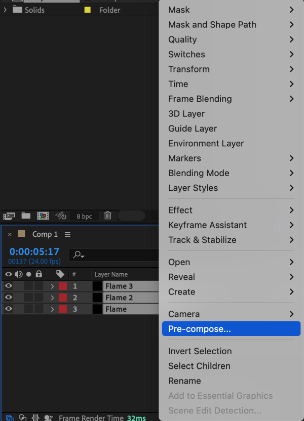Click the red label swatch on Flame layer
Screen dimensions: 304x421
62,309
